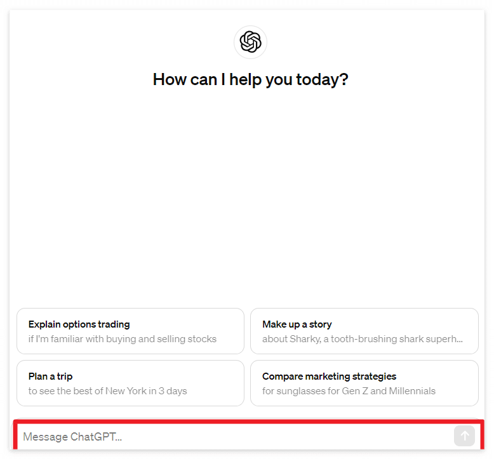494x459 pixels.
Task: Open the Compare marketing strategies suggestion
Action: (364, 383)
